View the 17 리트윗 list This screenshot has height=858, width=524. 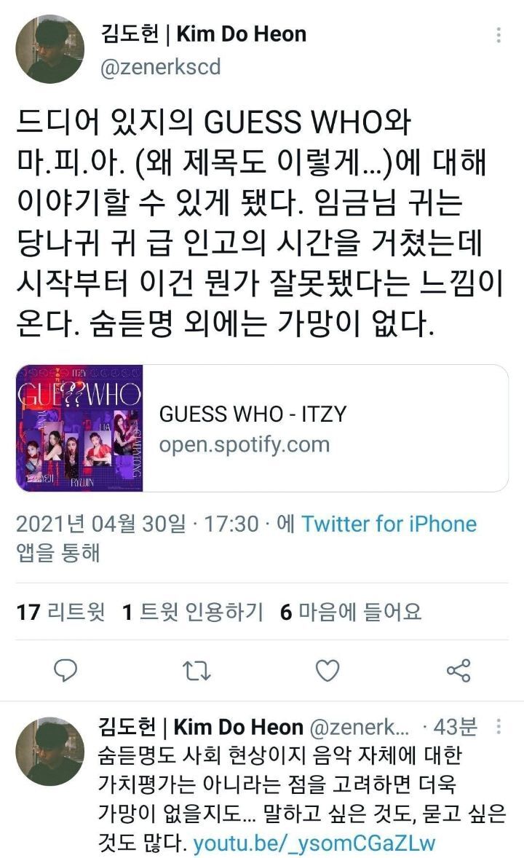point(60,612)
